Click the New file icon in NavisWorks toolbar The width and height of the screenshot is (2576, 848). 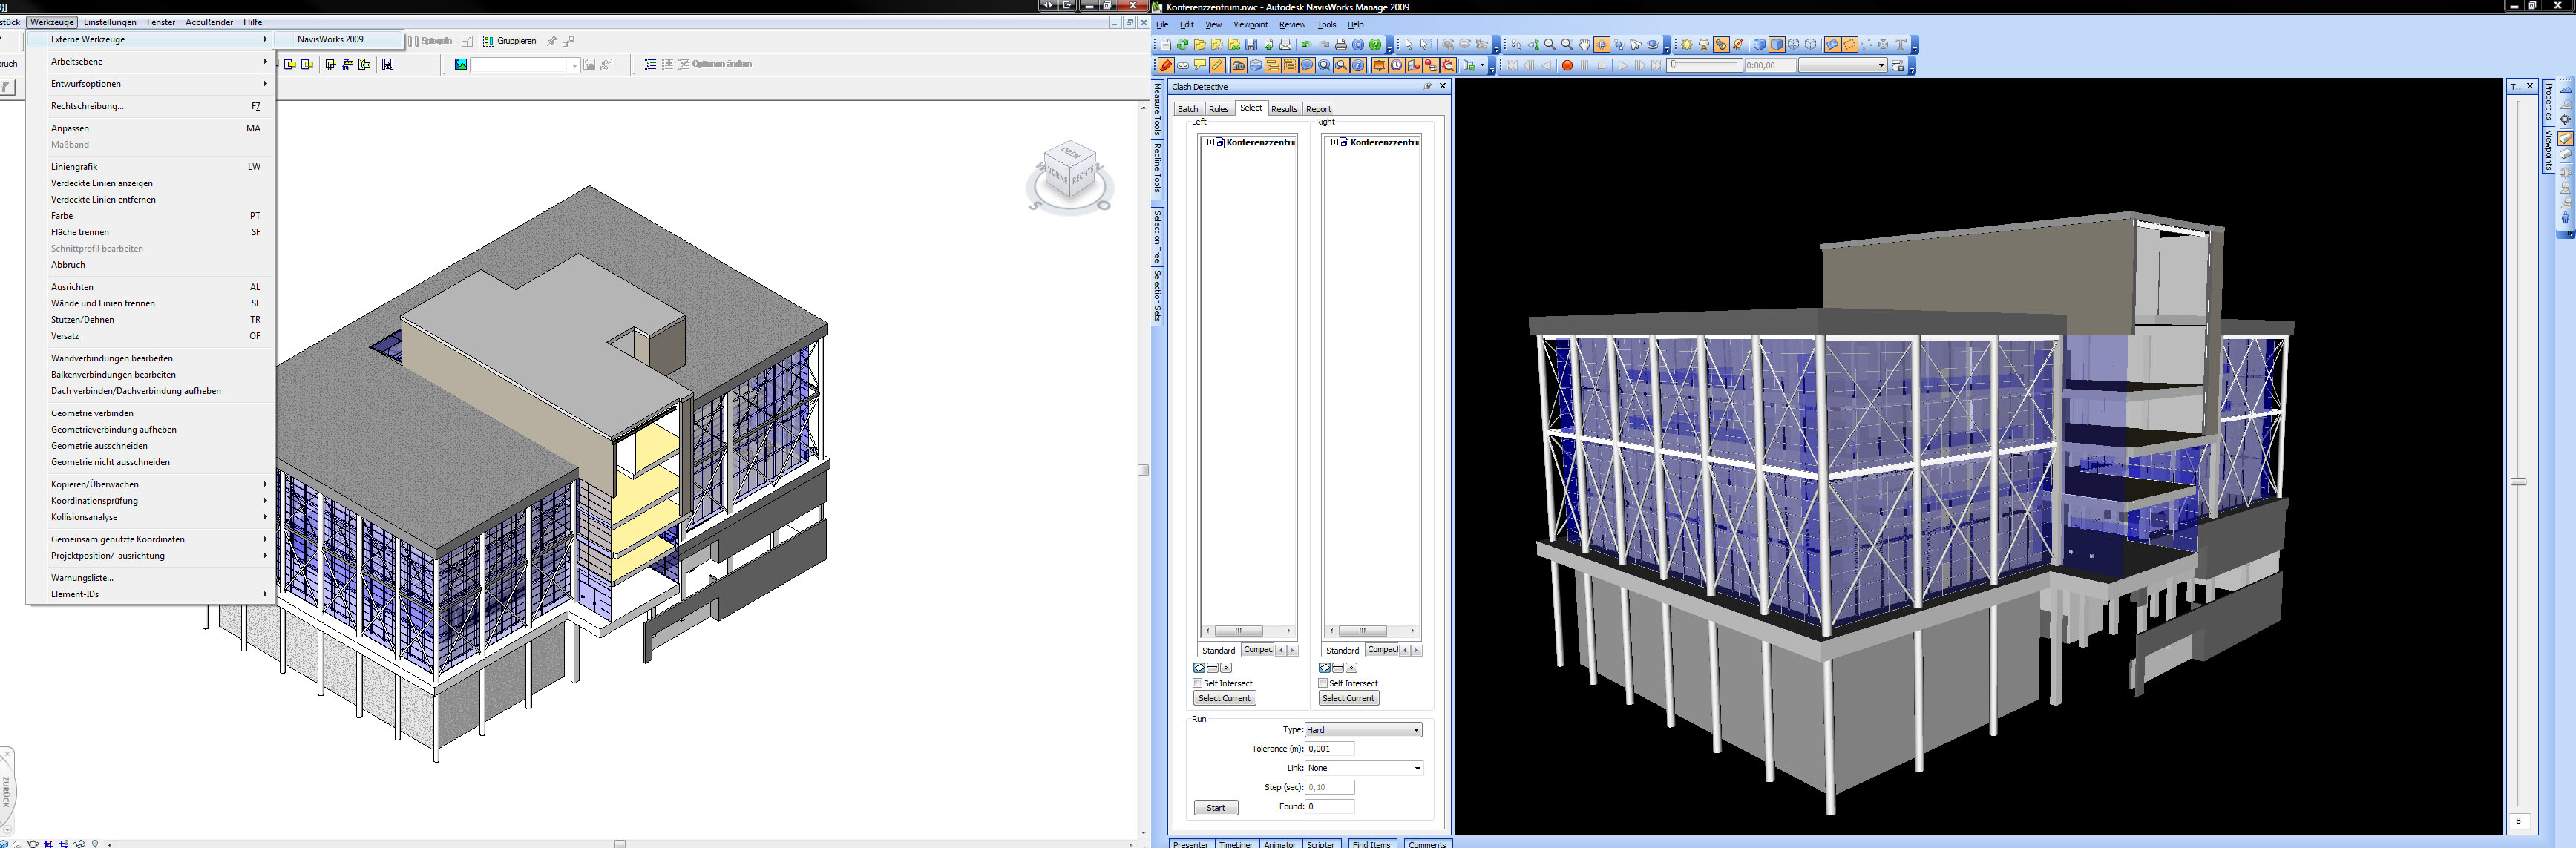pos(1166,45)
